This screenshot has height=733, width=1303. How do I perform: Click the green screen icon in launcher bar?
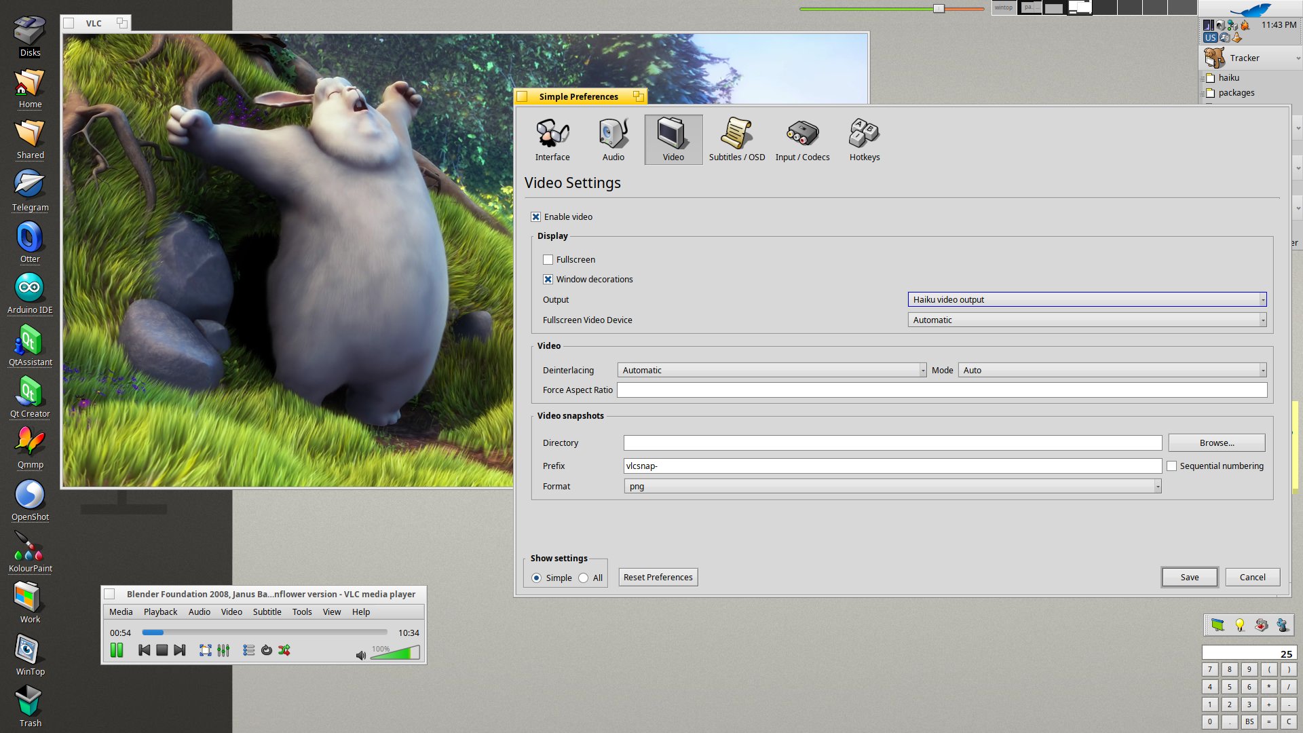click(1217, 625)
